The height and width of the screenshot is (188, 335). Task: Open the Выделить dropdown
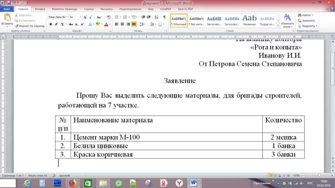click(308, 26)
